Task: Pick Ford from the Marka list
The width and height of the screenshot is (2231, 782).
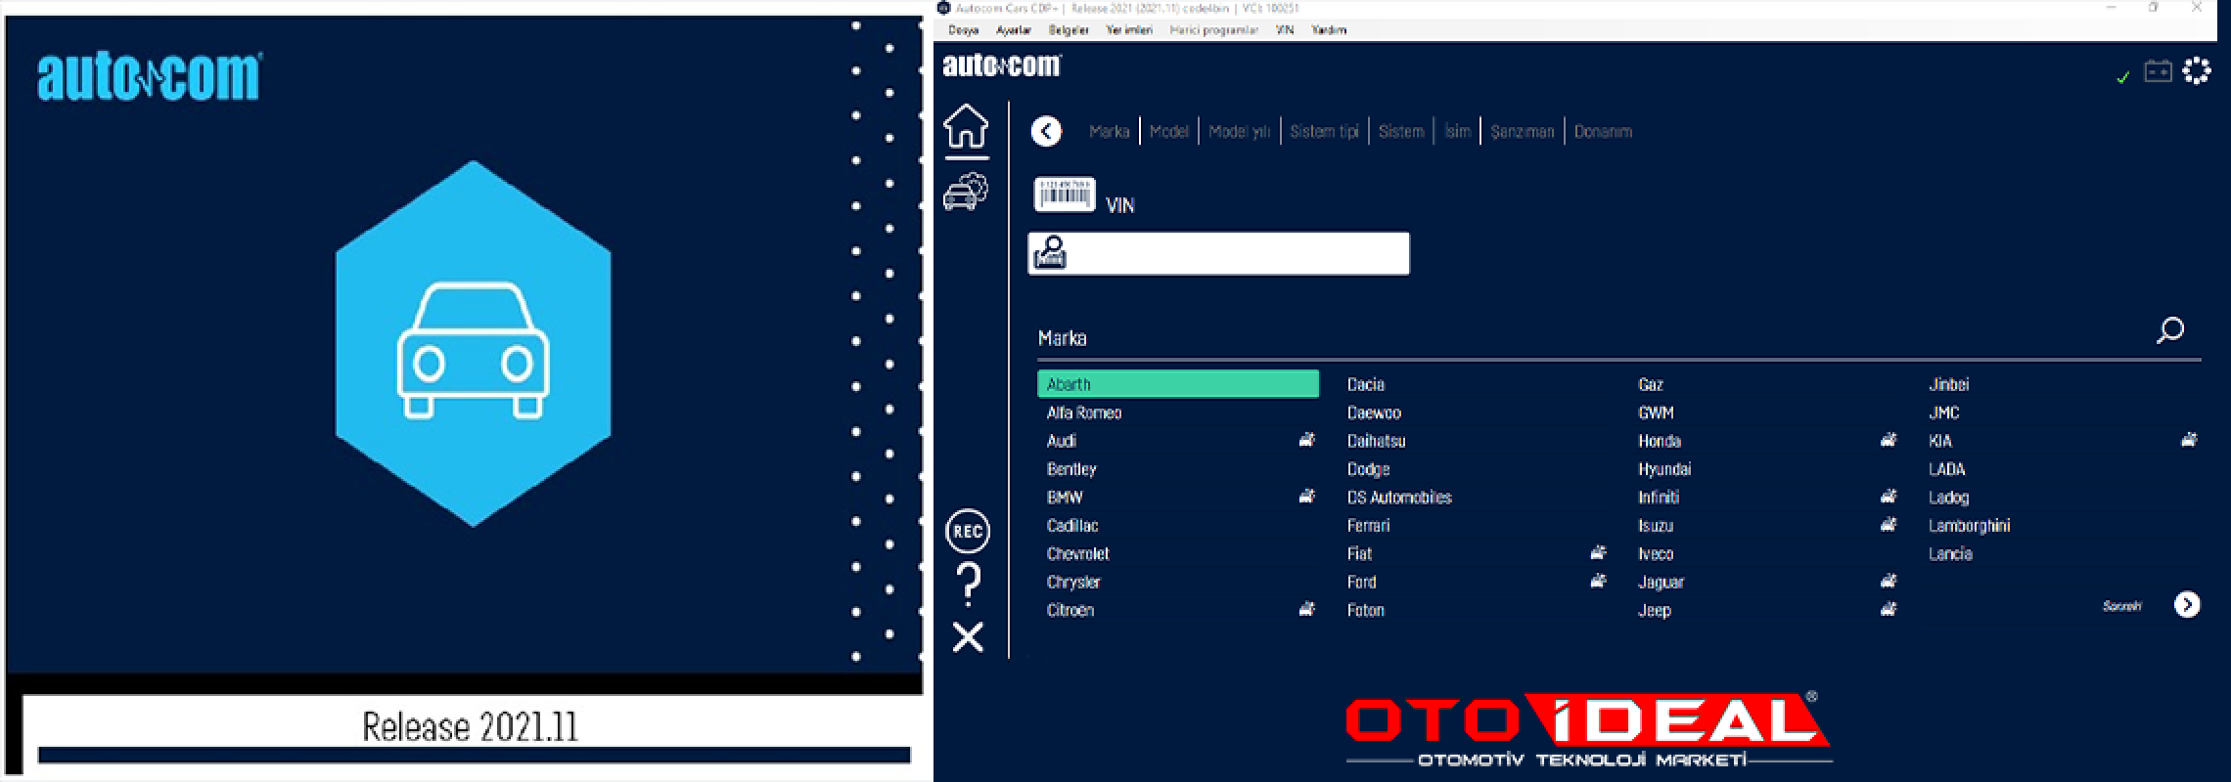Action: tap(1361, 583)
